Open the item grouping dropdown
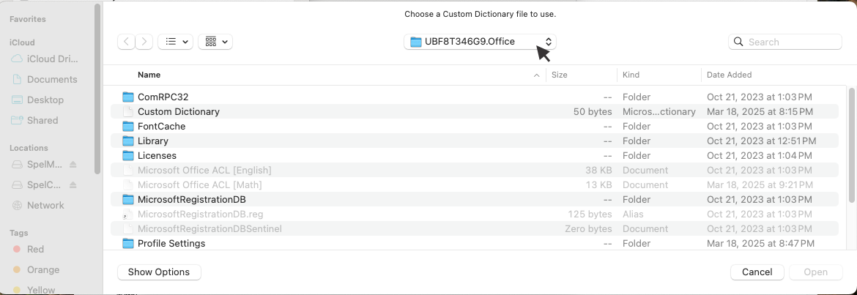This screenshot has width=857, height=295. pyautogui.click(x=215, y=42)
